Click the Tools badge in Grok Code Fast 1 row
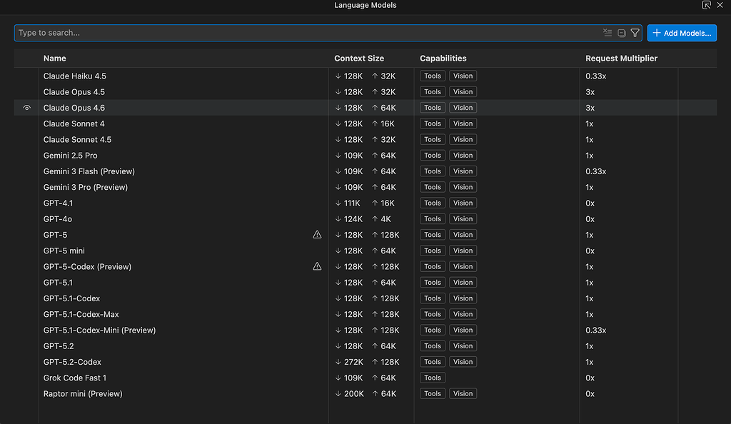Viewport: 731px width, 424px height. [x=432, y=378]
